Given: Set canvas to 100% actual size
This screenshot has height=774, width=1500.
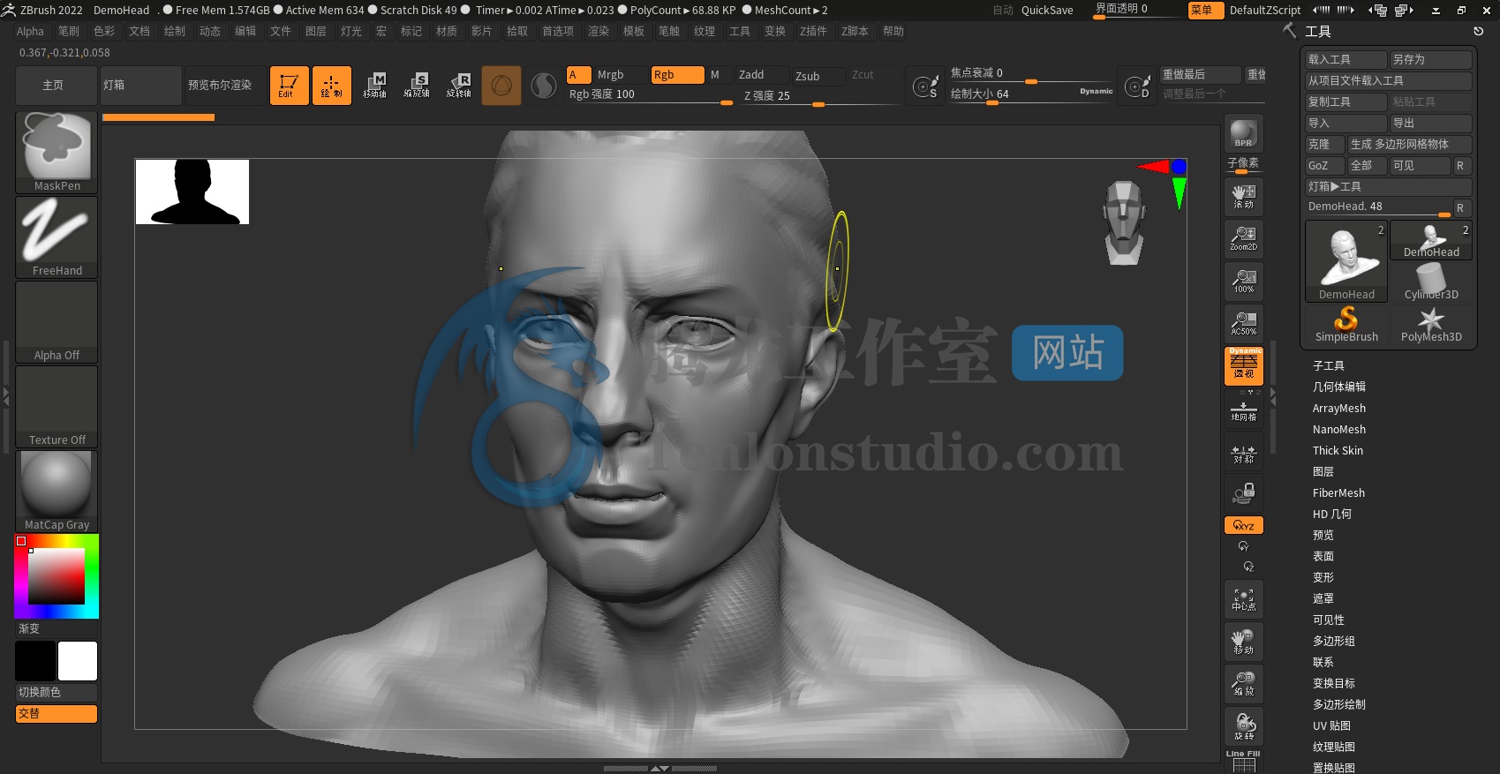Looking at the screenshot, I should click(1243, 282).
